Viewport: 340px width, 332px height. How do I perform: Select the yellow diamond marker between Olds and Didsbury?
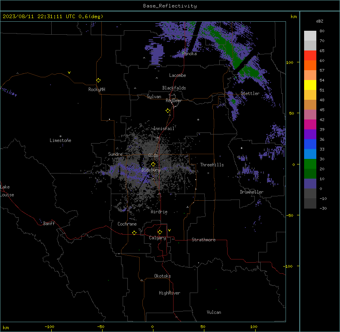click(x=153, y=164)
